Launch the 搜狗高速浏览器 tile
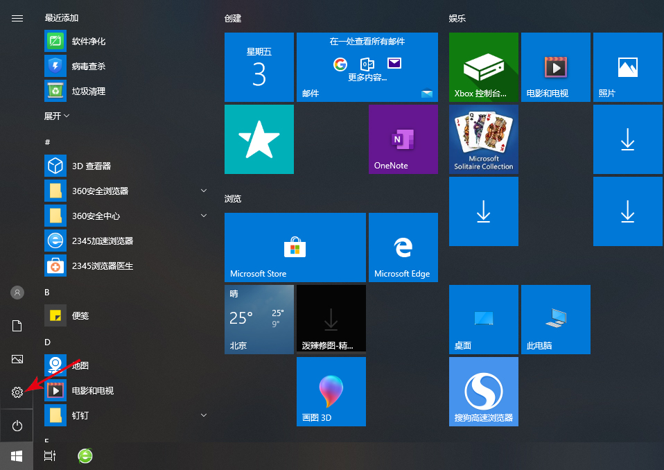The image size is (664, 470). click(x=484, y=391)
